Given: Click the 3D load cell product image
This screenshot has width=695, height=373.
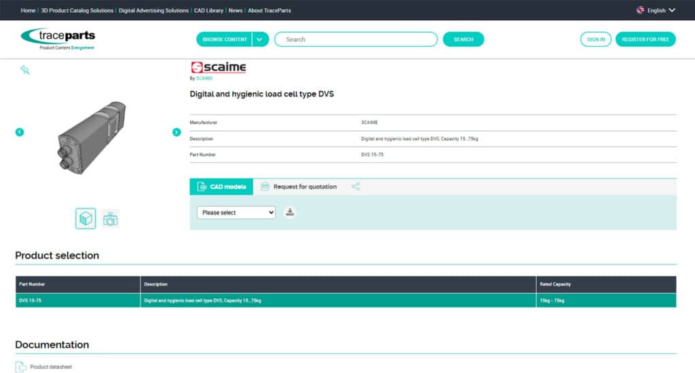Looking at the screenshot, I should (x=92, y=138).
